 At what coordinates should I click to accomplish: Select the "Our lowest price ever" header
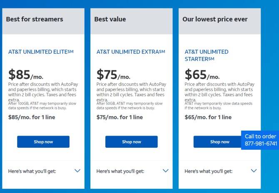(x=215, y=19)
